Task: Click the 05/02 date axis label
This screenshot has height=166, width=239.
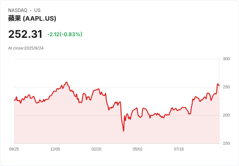Action: tap(138, 149)
